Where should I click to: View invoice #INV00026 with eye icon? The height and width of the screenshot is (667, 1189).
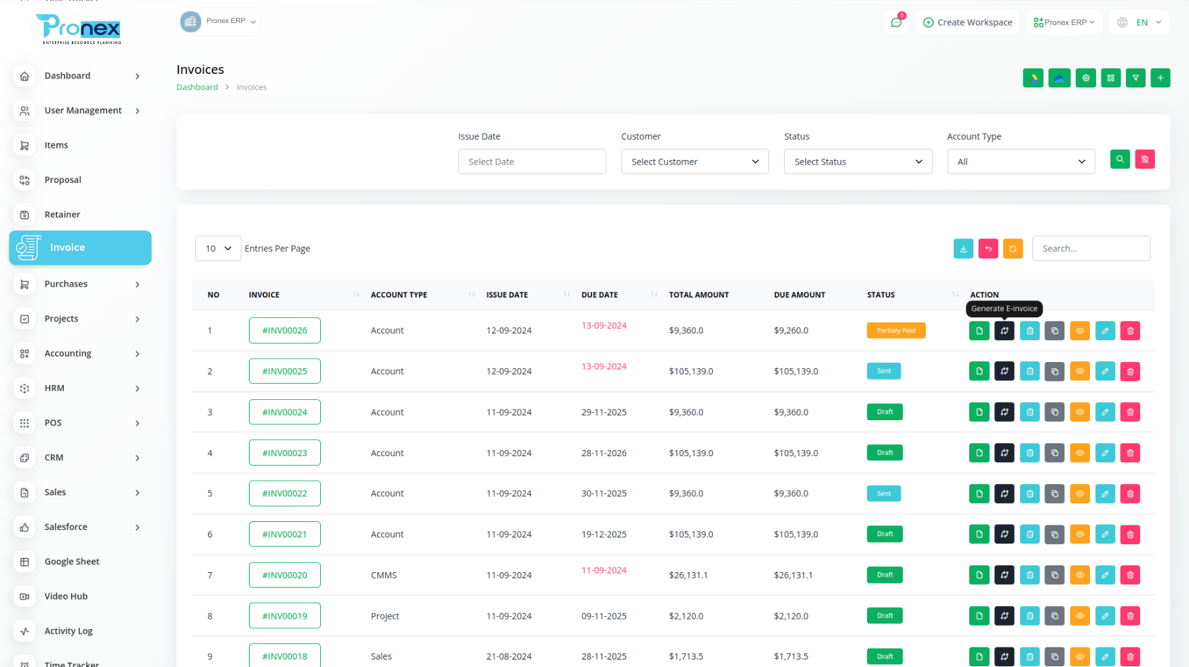(1080, 331)
